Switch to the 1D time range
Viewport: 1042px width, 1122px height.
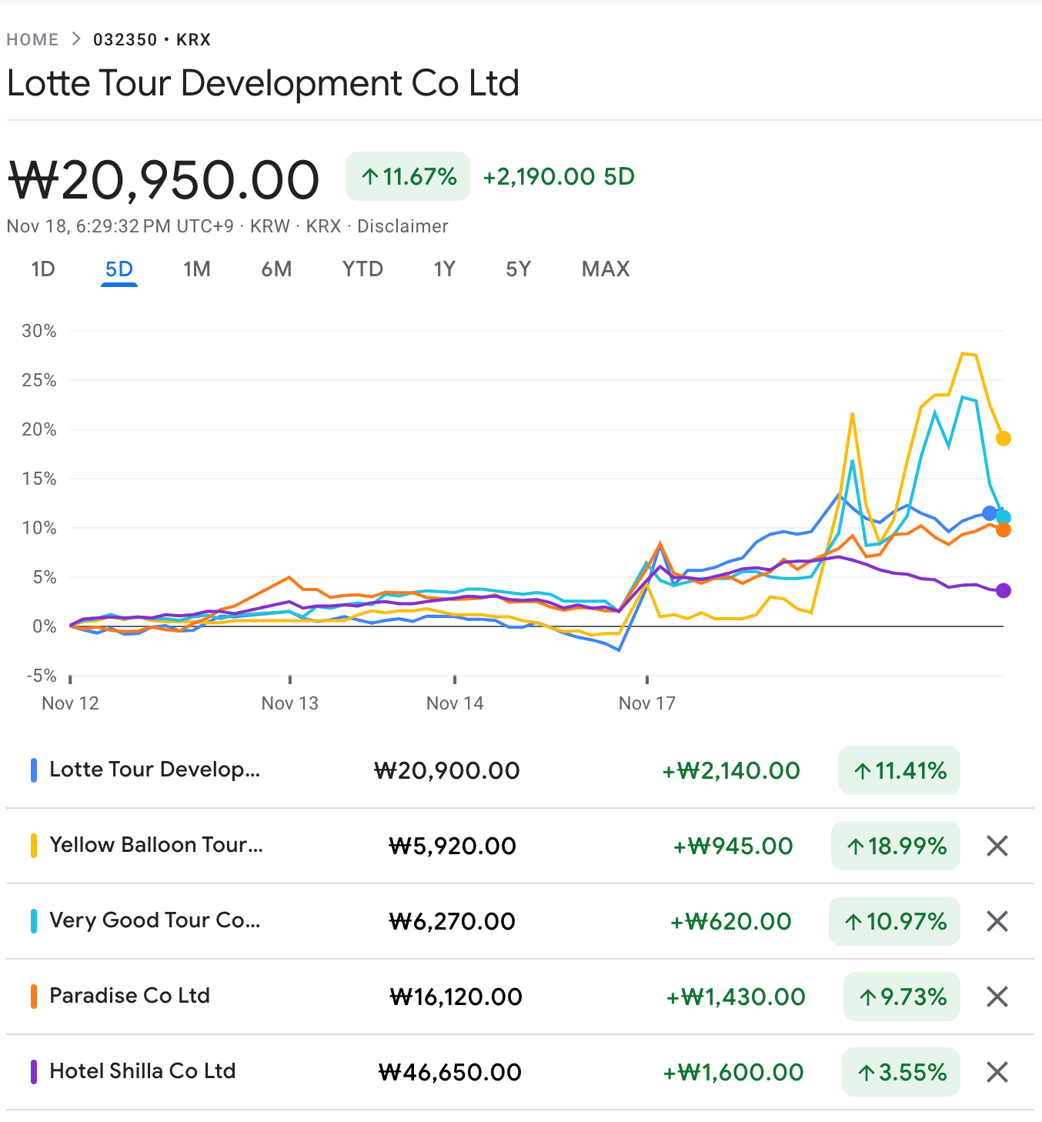pos(43,269)
